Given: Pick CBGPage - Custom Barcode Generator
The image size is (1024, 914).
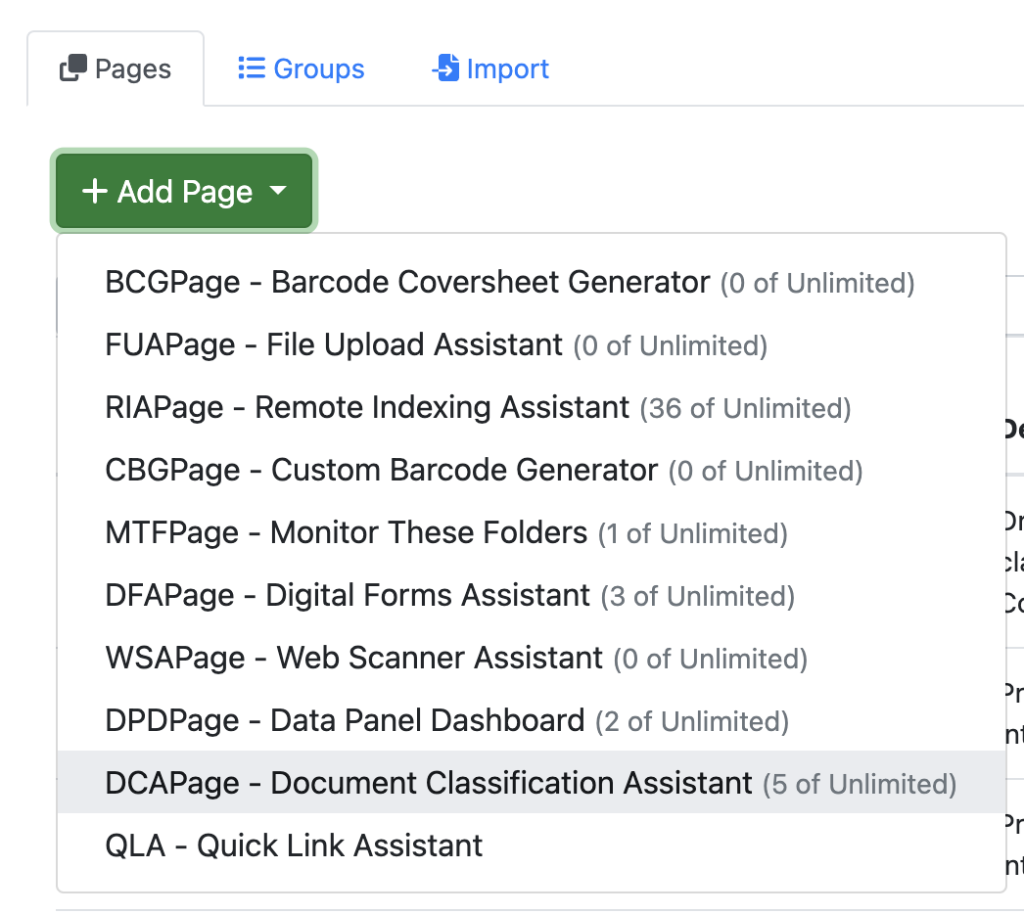Looking at the screenshot, I should (381, 471).
